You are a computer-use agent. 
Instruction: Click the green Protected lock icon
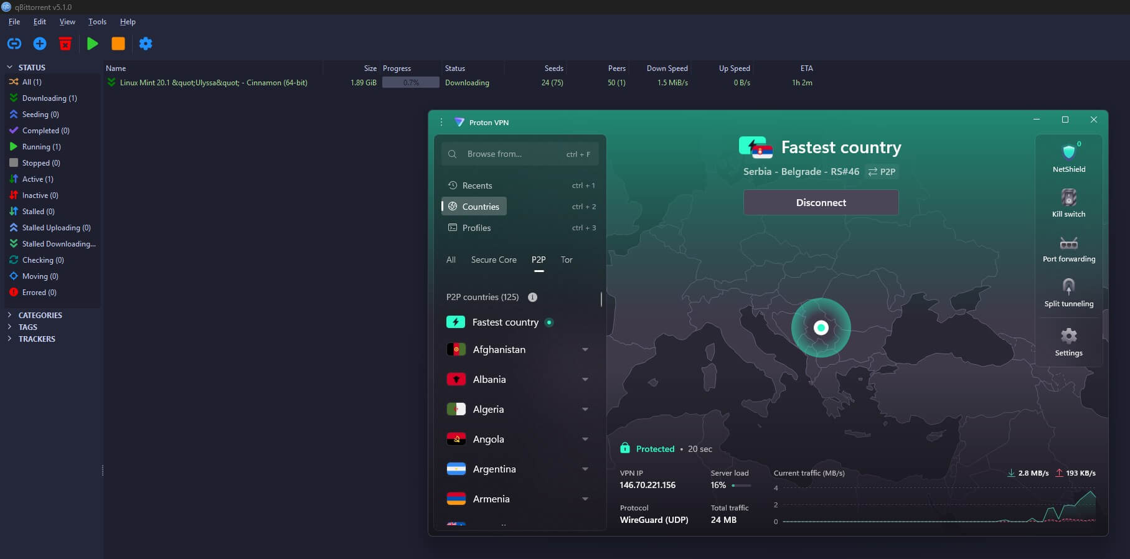pos(624,448)
